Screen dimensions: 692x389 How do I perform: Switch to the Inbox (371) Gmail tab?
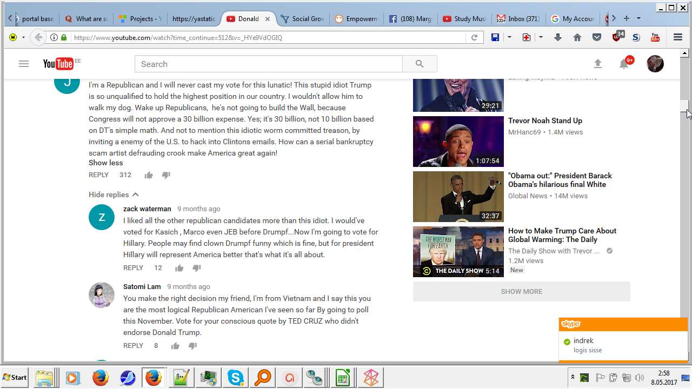click(x=518, y=18)
